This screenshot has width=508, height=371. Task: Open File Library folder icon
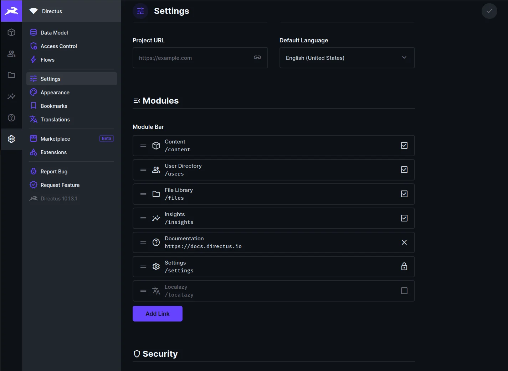tap(11, 75)
